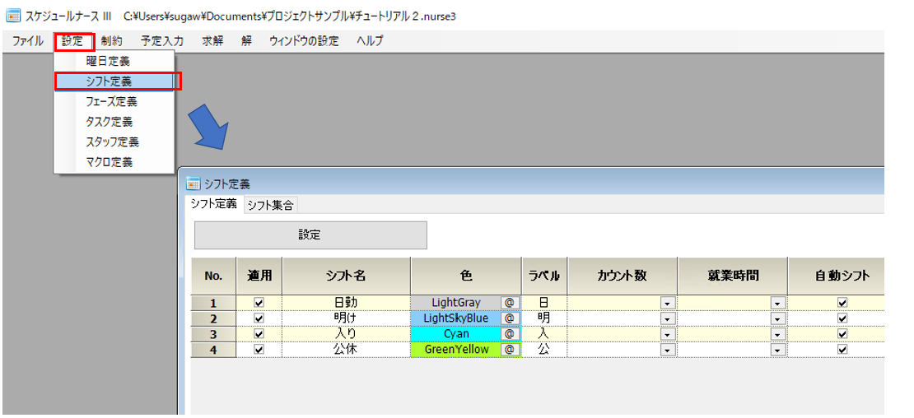Viewport: 914px width, 418px height.
Task: Click the large 設定 button
Action: pos(310,235)
